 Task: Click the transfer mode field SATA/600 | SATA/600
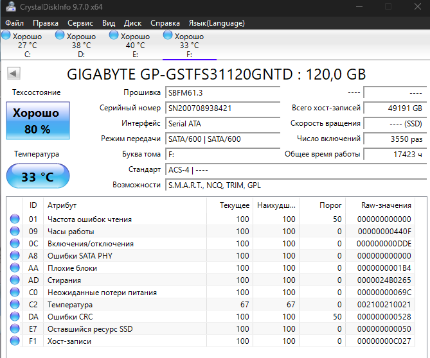click(x=222, y=139)
